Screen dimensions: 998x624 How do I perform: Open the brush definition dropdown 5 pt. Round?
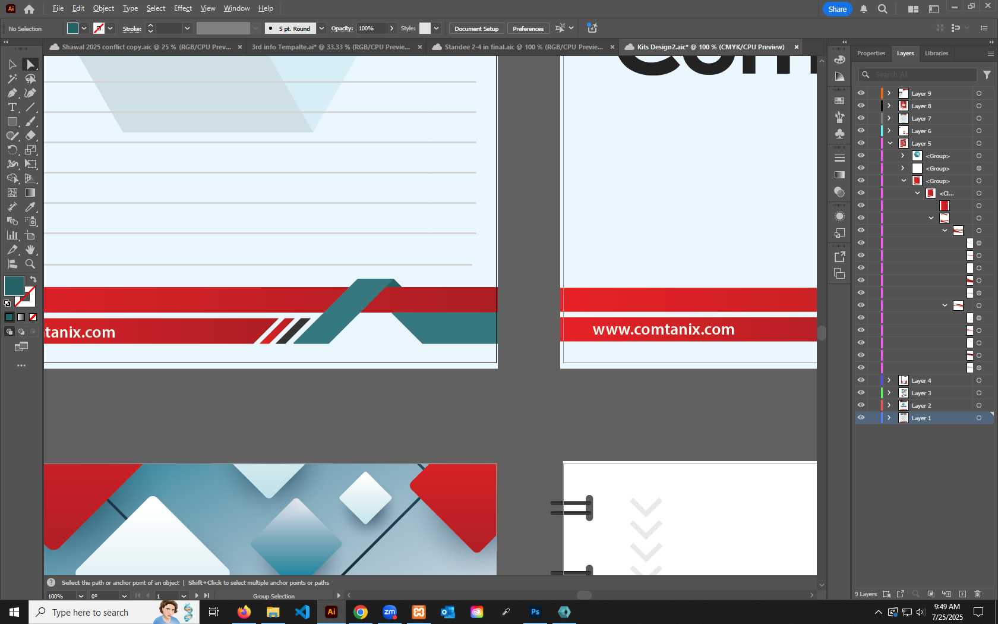pos(321,29)
